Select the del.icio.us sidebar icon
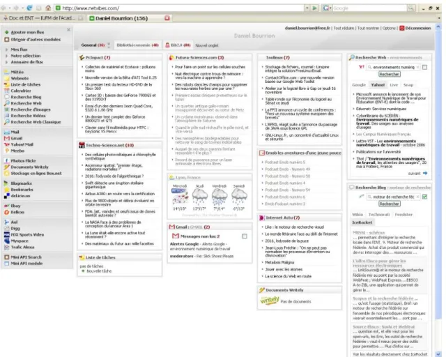The height and width of the screenshot is (357, 446). pos(7,196)
